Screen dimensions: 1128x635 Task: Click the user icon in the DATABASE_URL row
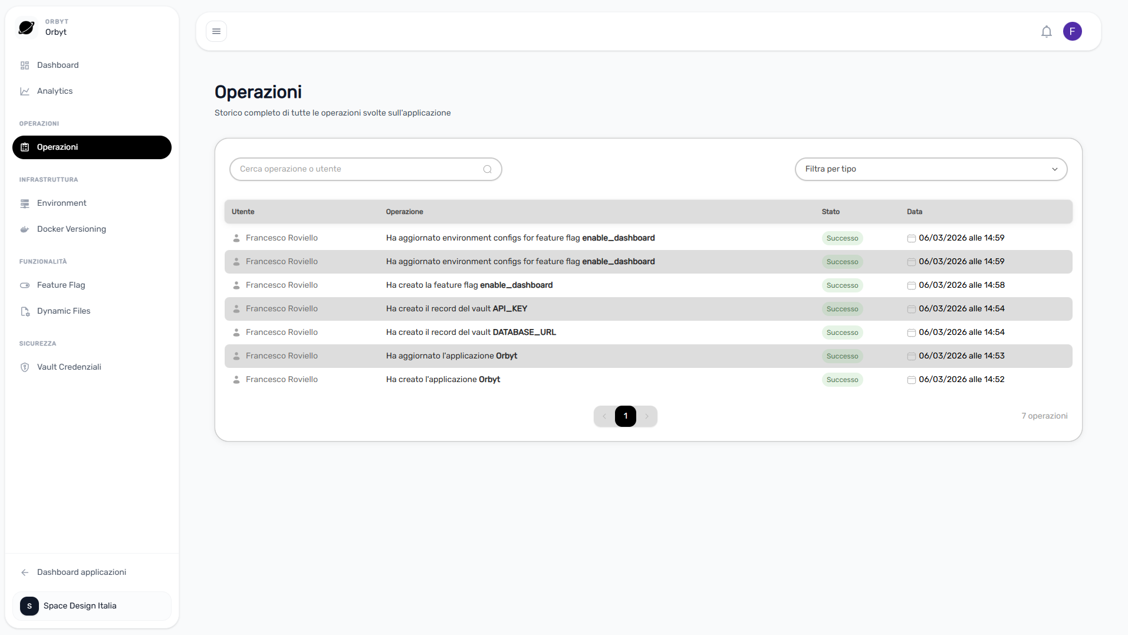(x=236, y=333)
